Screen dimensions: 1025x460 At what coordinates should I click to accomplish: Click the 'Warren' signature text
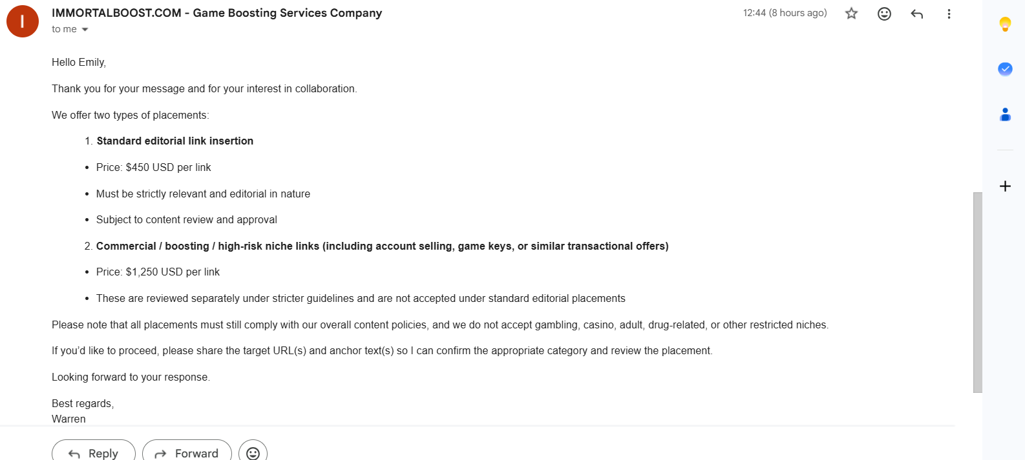(x=69, y=419)
